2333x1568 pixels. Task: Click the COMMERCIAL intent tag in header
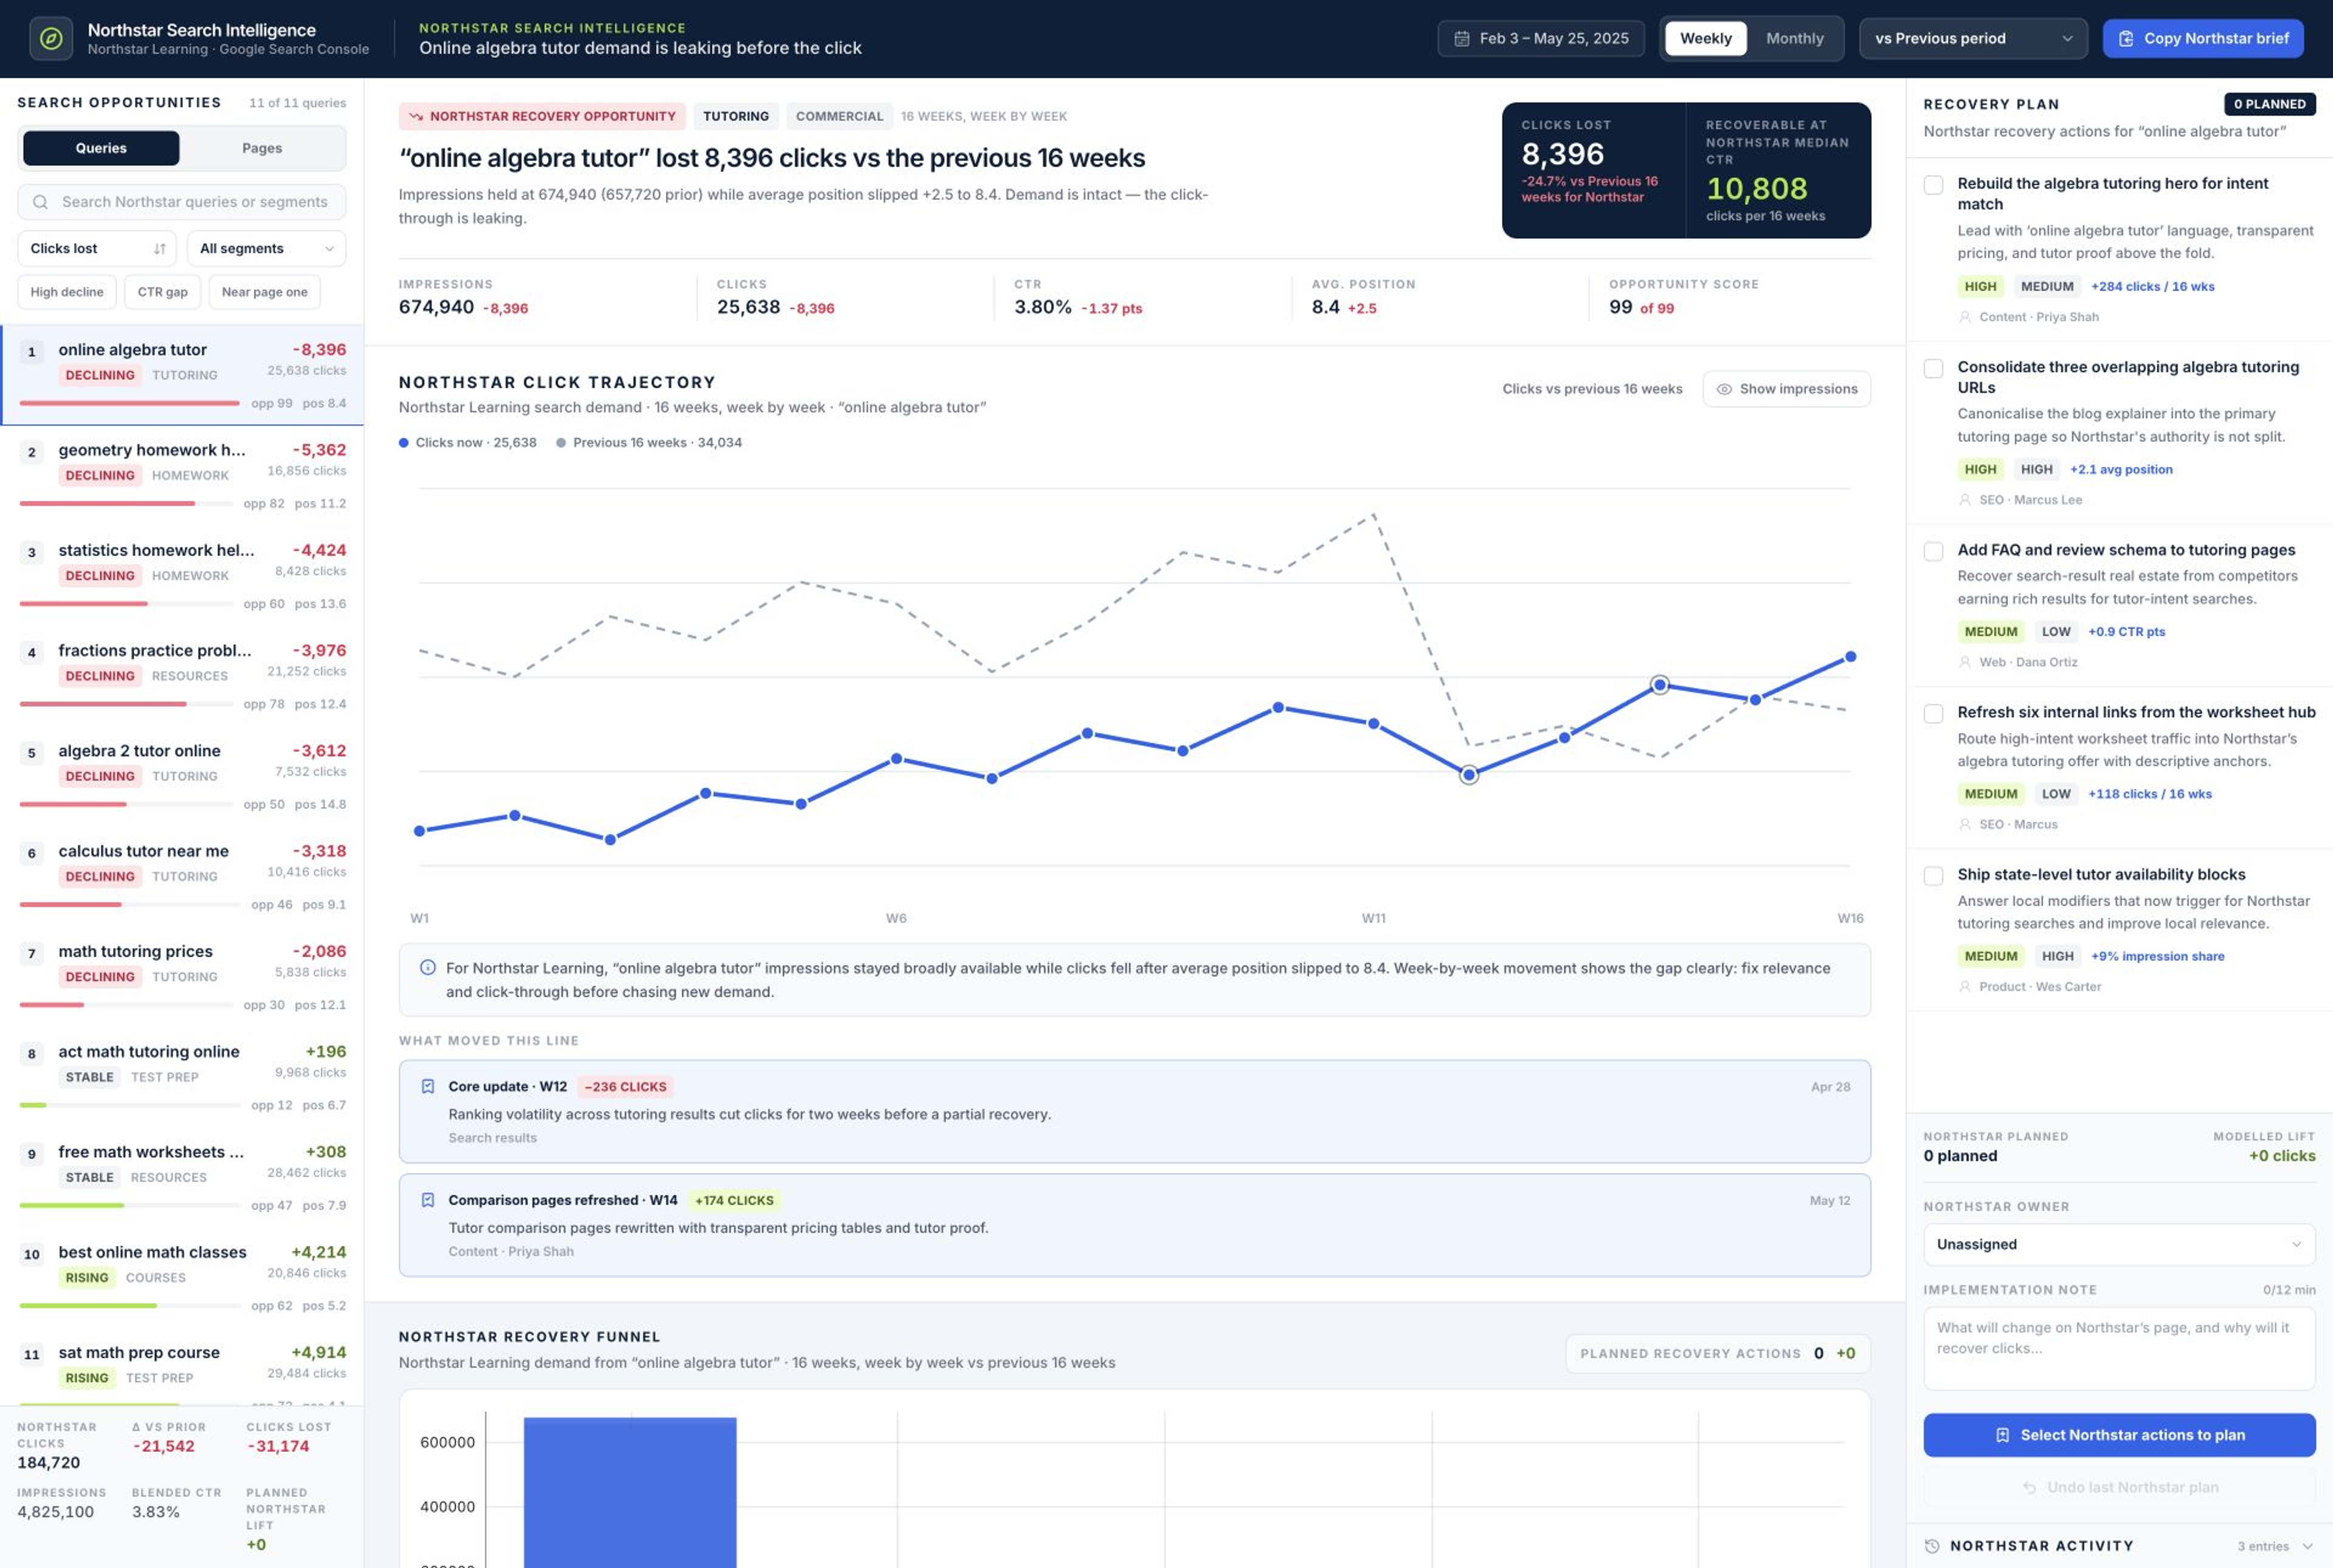(840, 117)
